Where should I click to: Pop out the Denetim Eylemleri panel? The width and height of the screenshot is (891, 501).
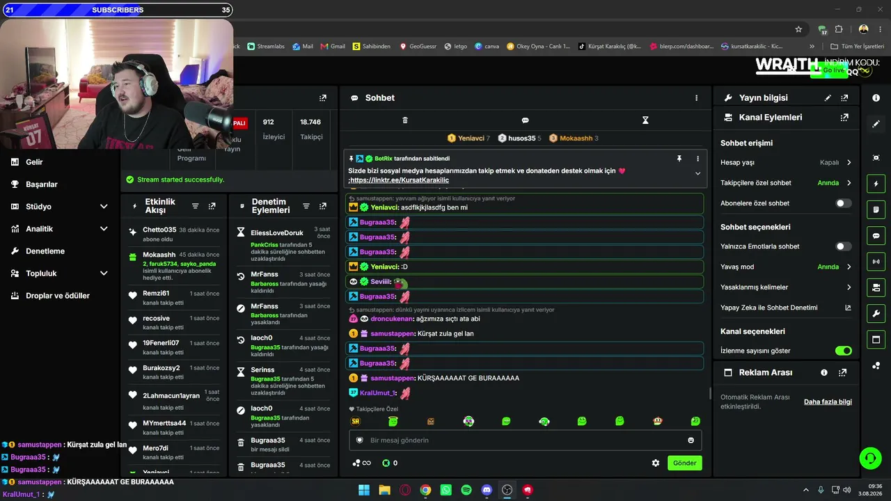tap(322, 206)
